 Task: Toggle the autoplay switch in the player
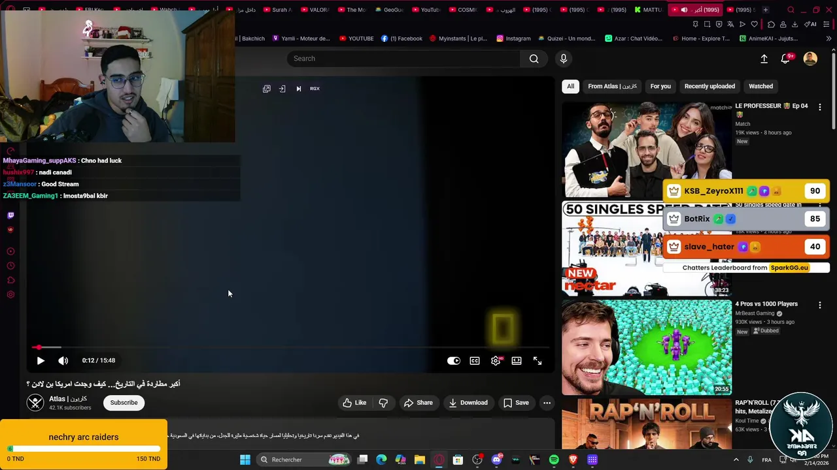click(x=454, y=360)
